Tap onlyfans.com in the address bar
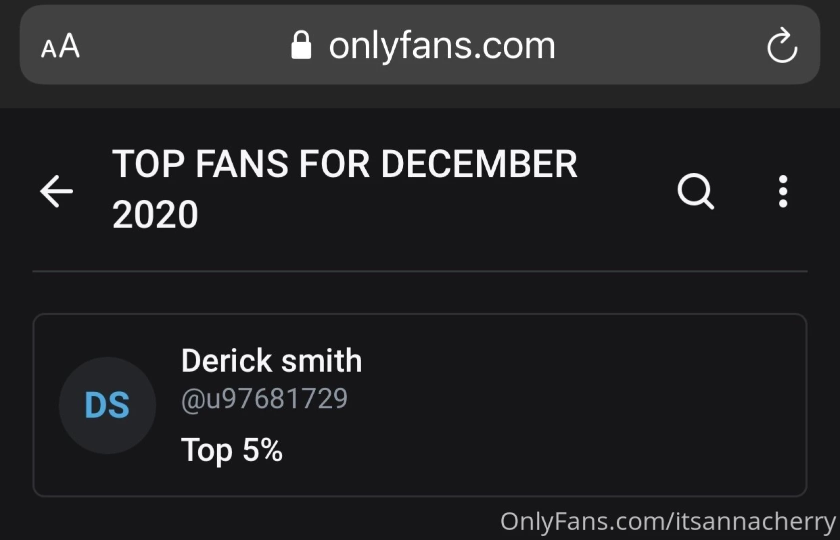Viewport: 840px width, 540px height. coord(441,45)
